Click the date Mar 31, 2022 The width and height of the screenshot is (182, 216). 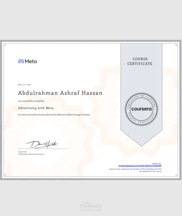pyautogui.click(x=25, y=85)
